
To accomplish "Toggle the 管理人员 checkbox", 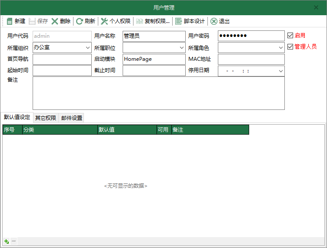I will [x=290, y=46].
